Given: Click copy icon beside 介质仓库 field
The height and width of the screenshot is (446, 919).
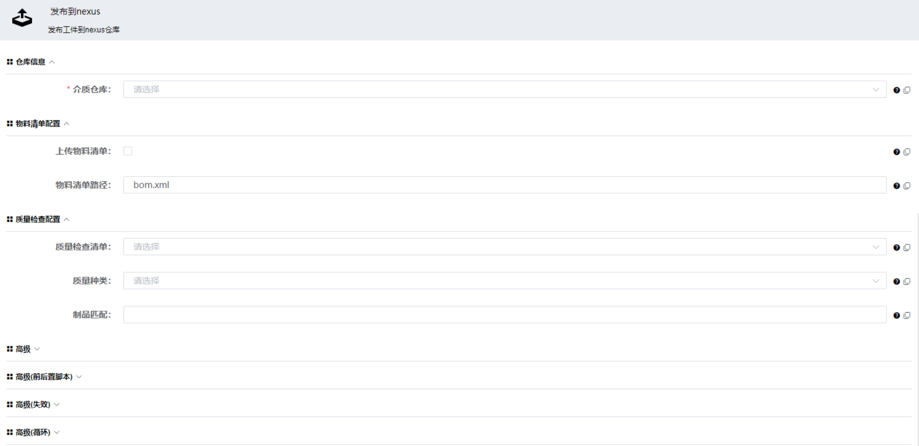Looking at the screenshot, I should pos(907,90).
